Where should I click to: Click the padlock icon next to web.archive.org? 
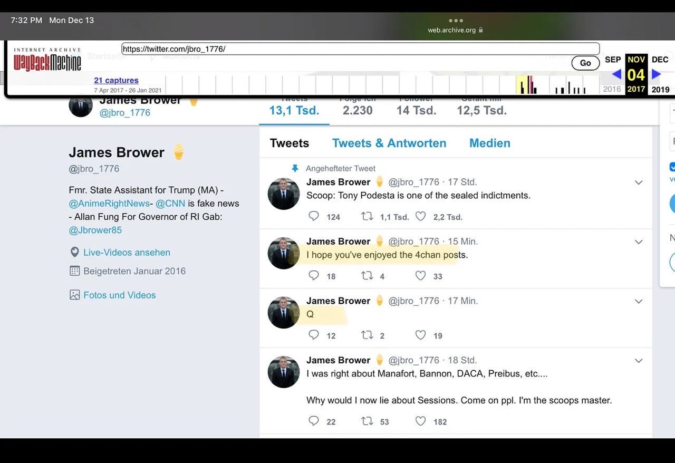[x=480, y=31]
